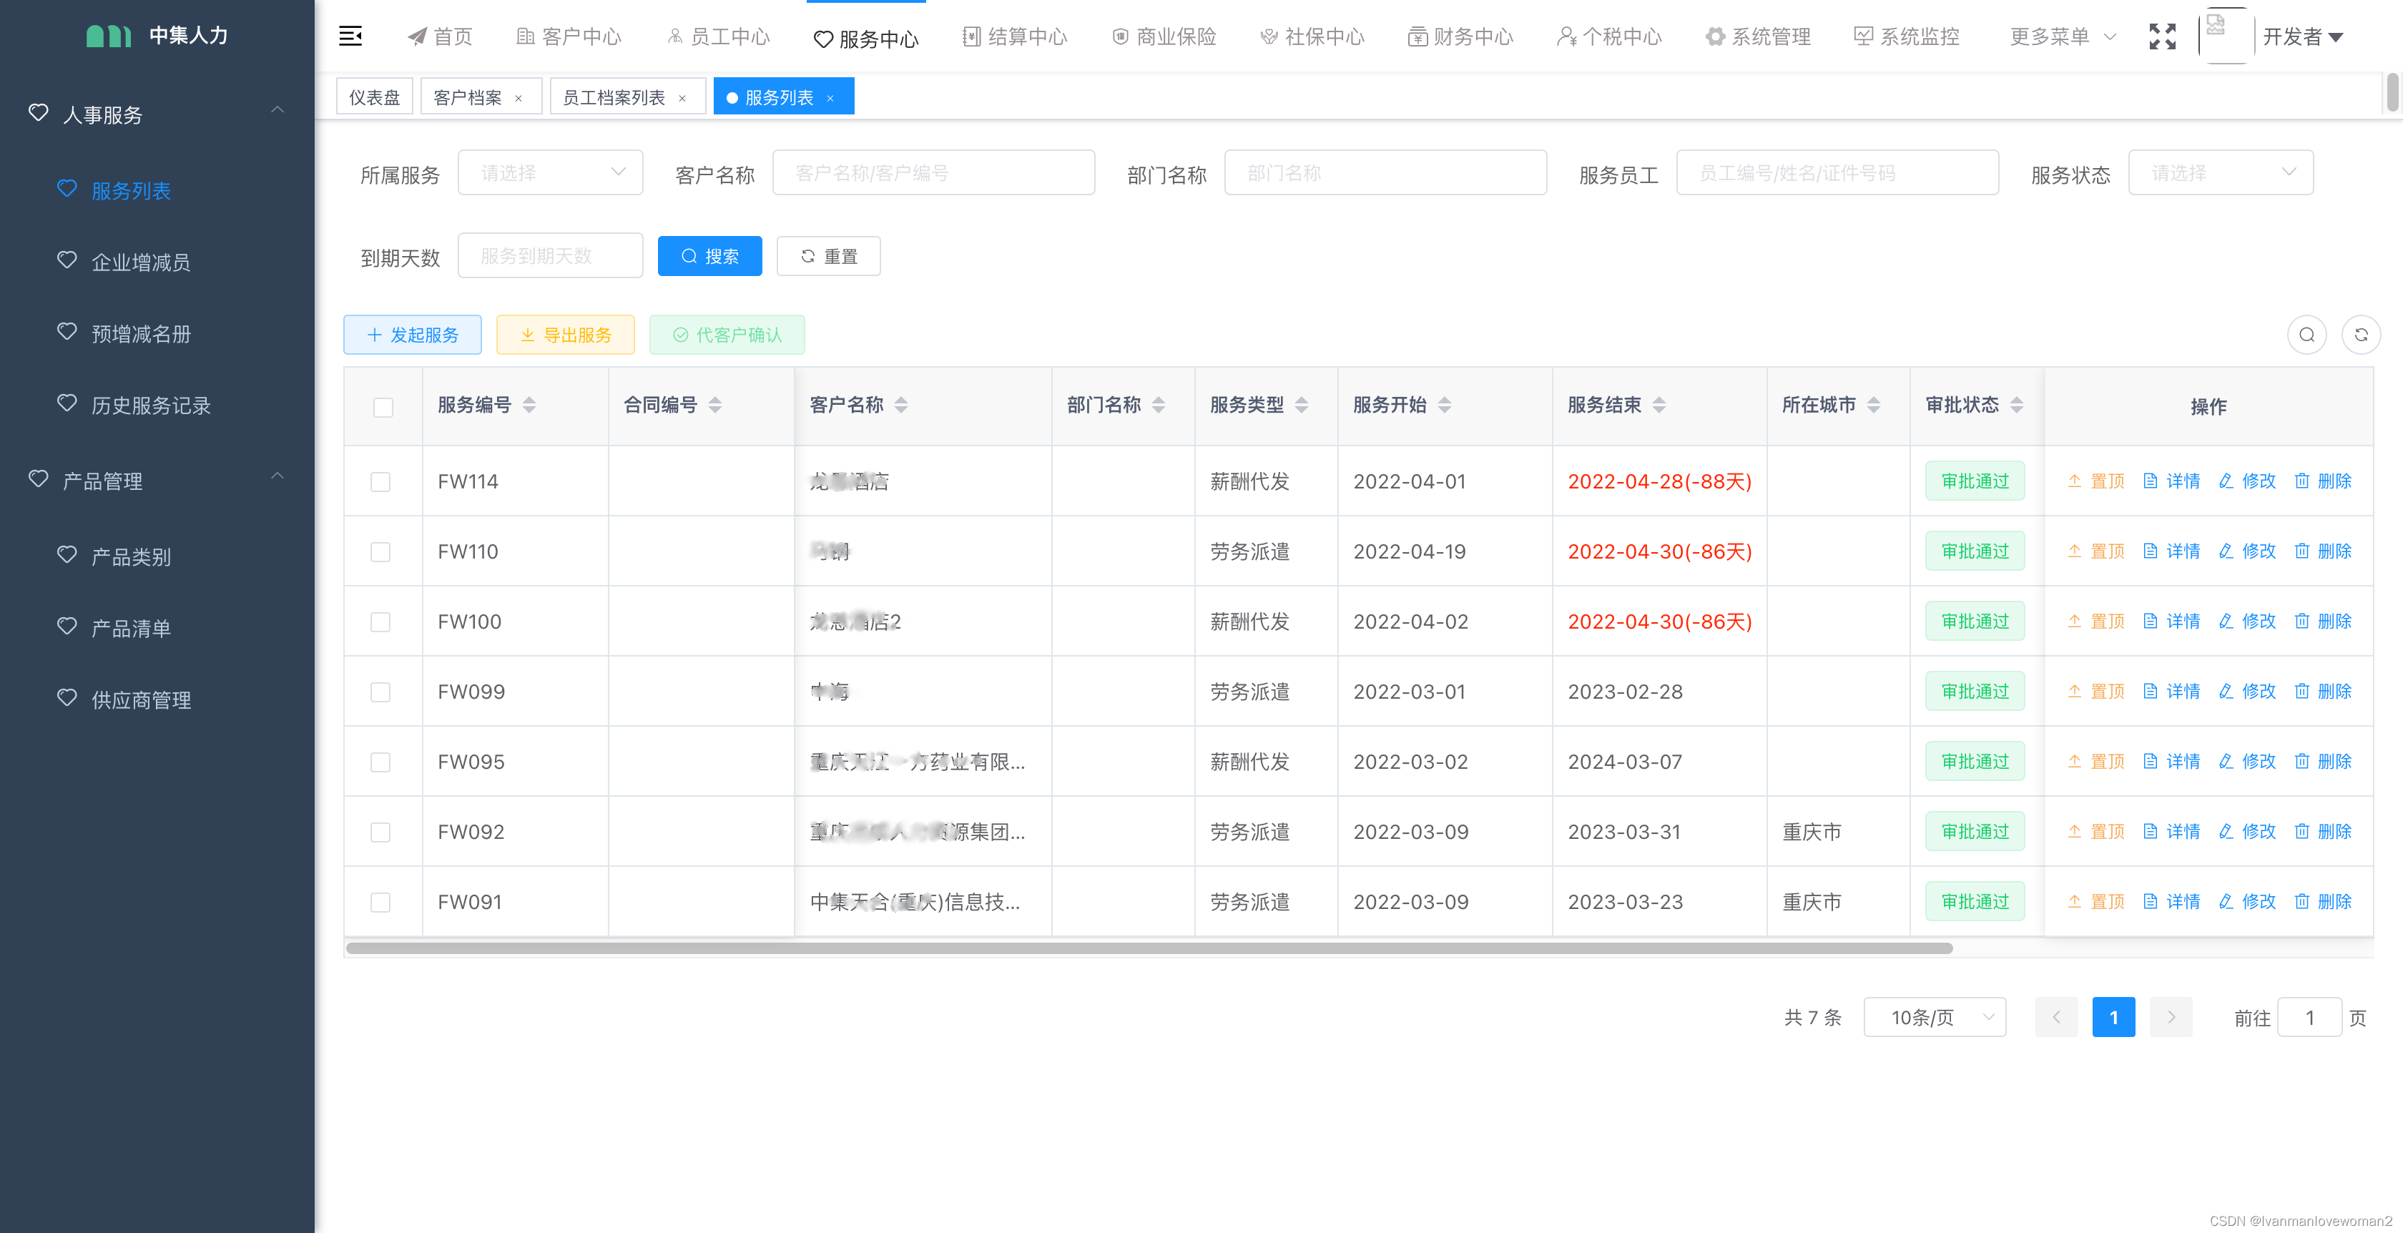Viewport: 2403px width, 1233px height.
Task: Collapse the sidebar with the hamburger icon
Action: tap(350, 36)
